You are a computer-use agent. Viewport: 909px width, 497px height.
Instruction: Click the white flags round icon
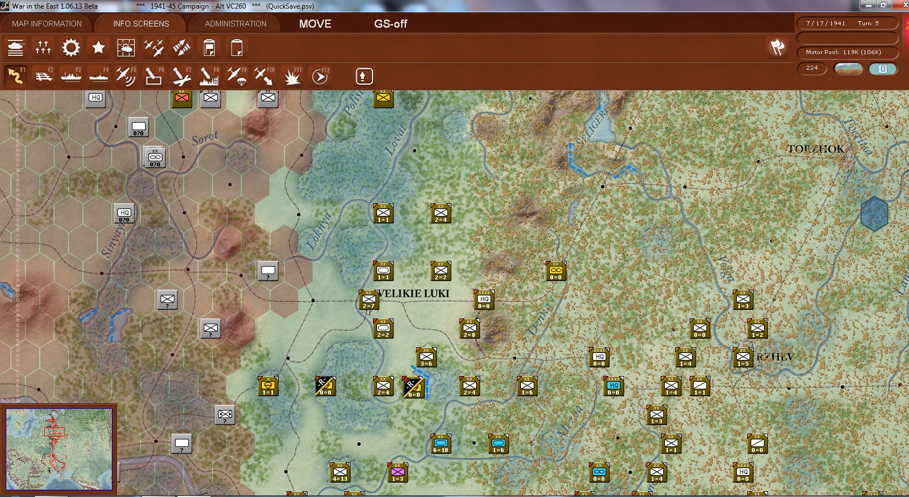tap(777, 47)
